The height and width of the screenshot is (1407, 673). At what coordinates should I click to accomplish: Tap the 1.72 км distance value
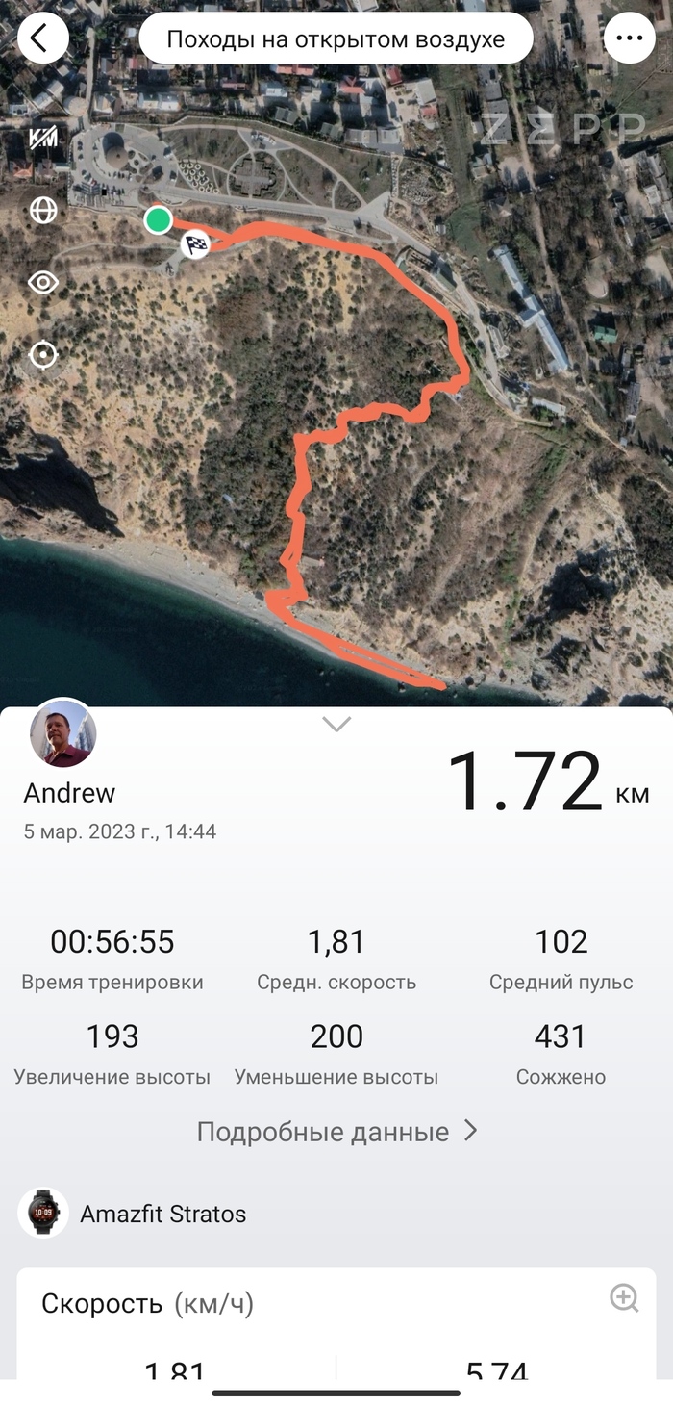[x=548, y=782]
